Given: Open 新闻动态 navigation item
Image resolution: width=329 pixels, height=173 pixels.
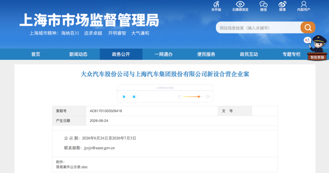Looking at the screenshot, I should click(78, 54).
